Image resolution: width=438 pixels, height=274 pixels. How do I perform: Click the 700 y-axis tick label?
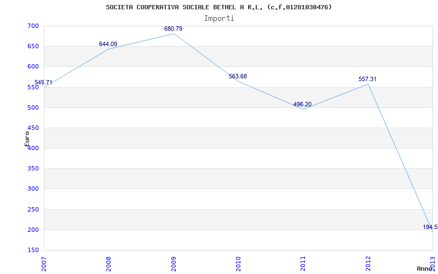[33, 26]
